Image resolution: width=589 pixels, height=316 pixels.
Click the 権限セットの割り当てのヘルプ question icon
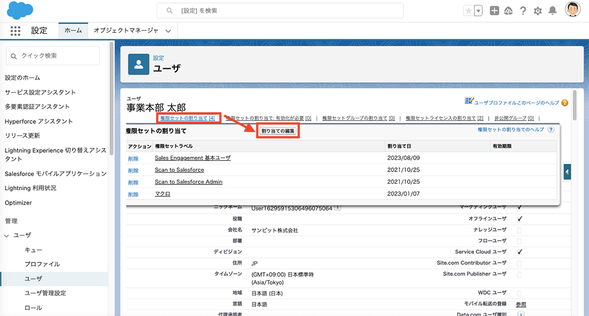click(x=551, y=130)
